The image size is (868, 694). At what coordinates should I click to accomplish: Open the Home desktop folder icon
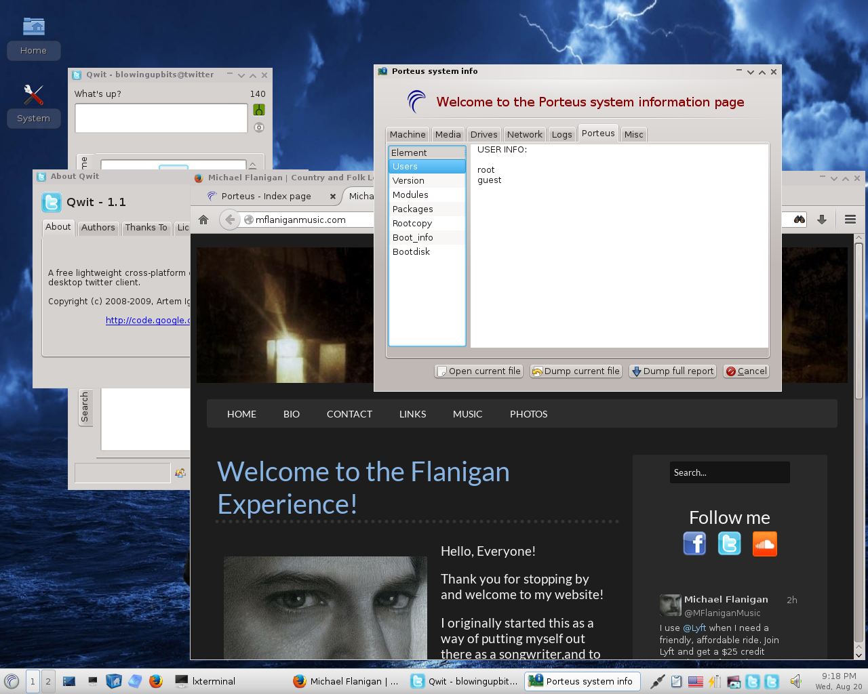tap(33, 26)
